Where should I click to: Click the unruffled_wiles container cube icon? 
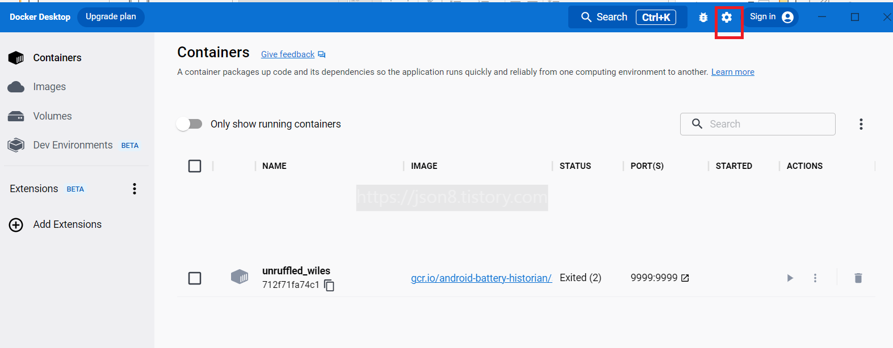240,277
